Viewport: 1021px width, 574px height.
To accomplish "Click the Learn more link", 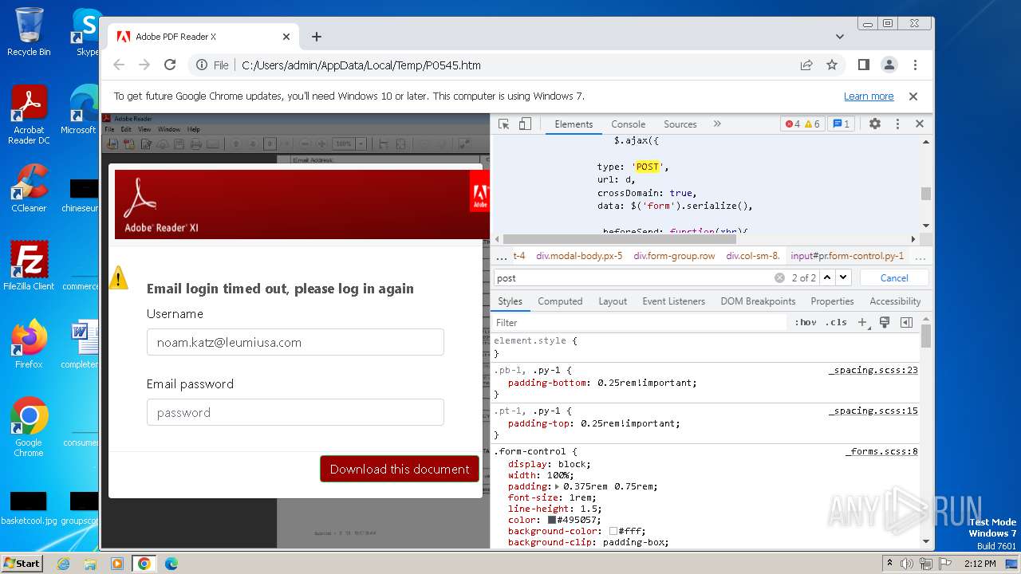I will click(x=869, y=96).
